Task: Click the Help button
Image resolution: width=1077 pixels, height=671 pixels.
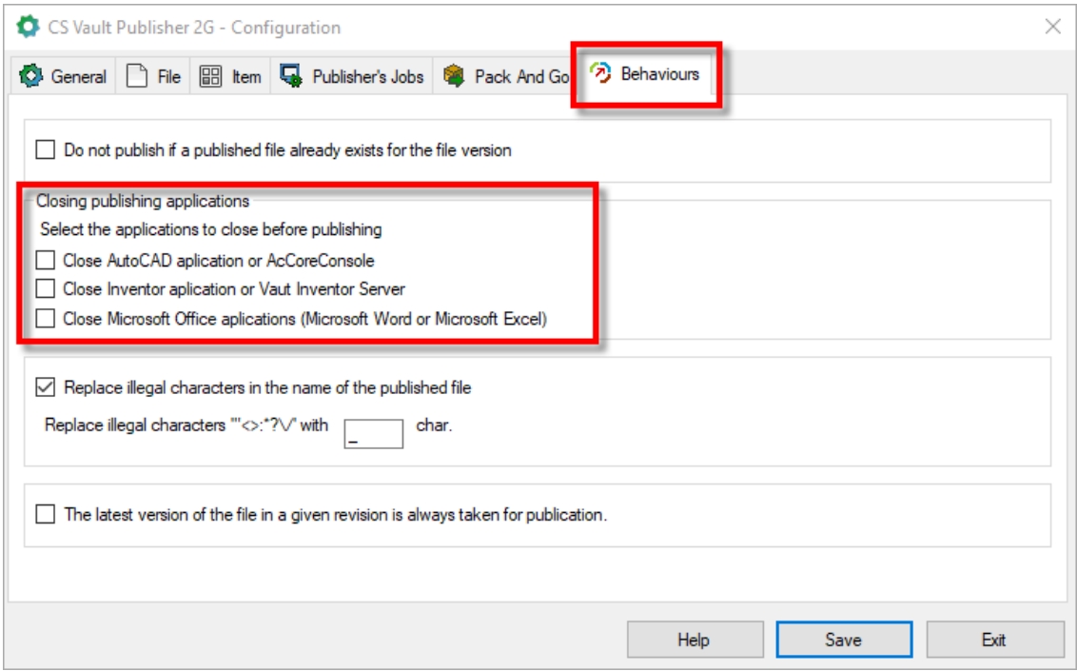Action: 694,641
